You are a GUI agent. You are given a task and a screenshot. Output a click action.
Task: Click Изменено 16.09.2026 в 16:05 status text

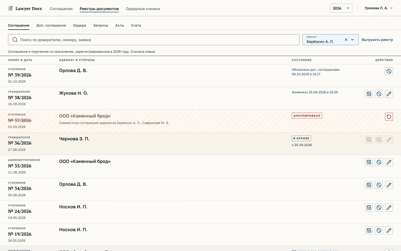[x=315, y=92]
